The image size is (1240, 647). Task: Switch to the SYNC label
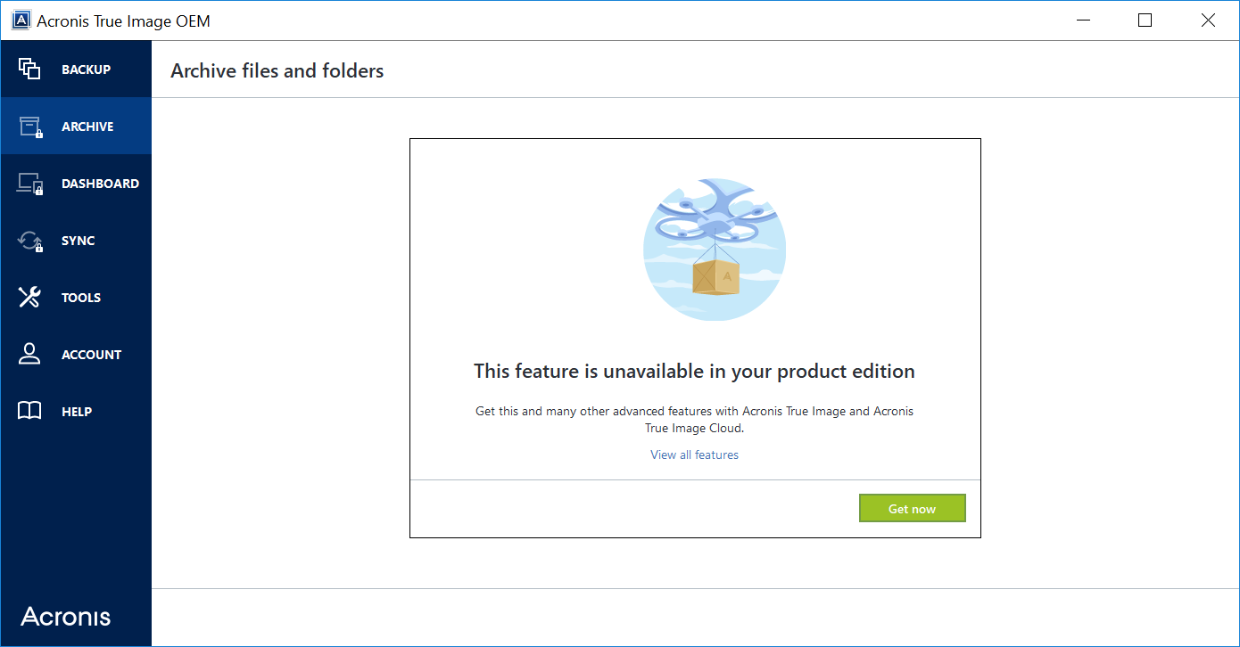point(79,241)
